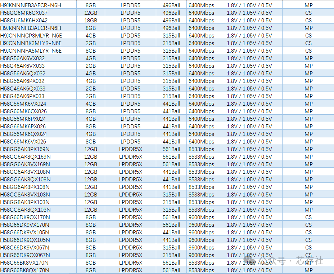334x274 pixels.
Task: Select 315Ball in H58G66DK9VX067N row
Action: (x=171, y=248)
